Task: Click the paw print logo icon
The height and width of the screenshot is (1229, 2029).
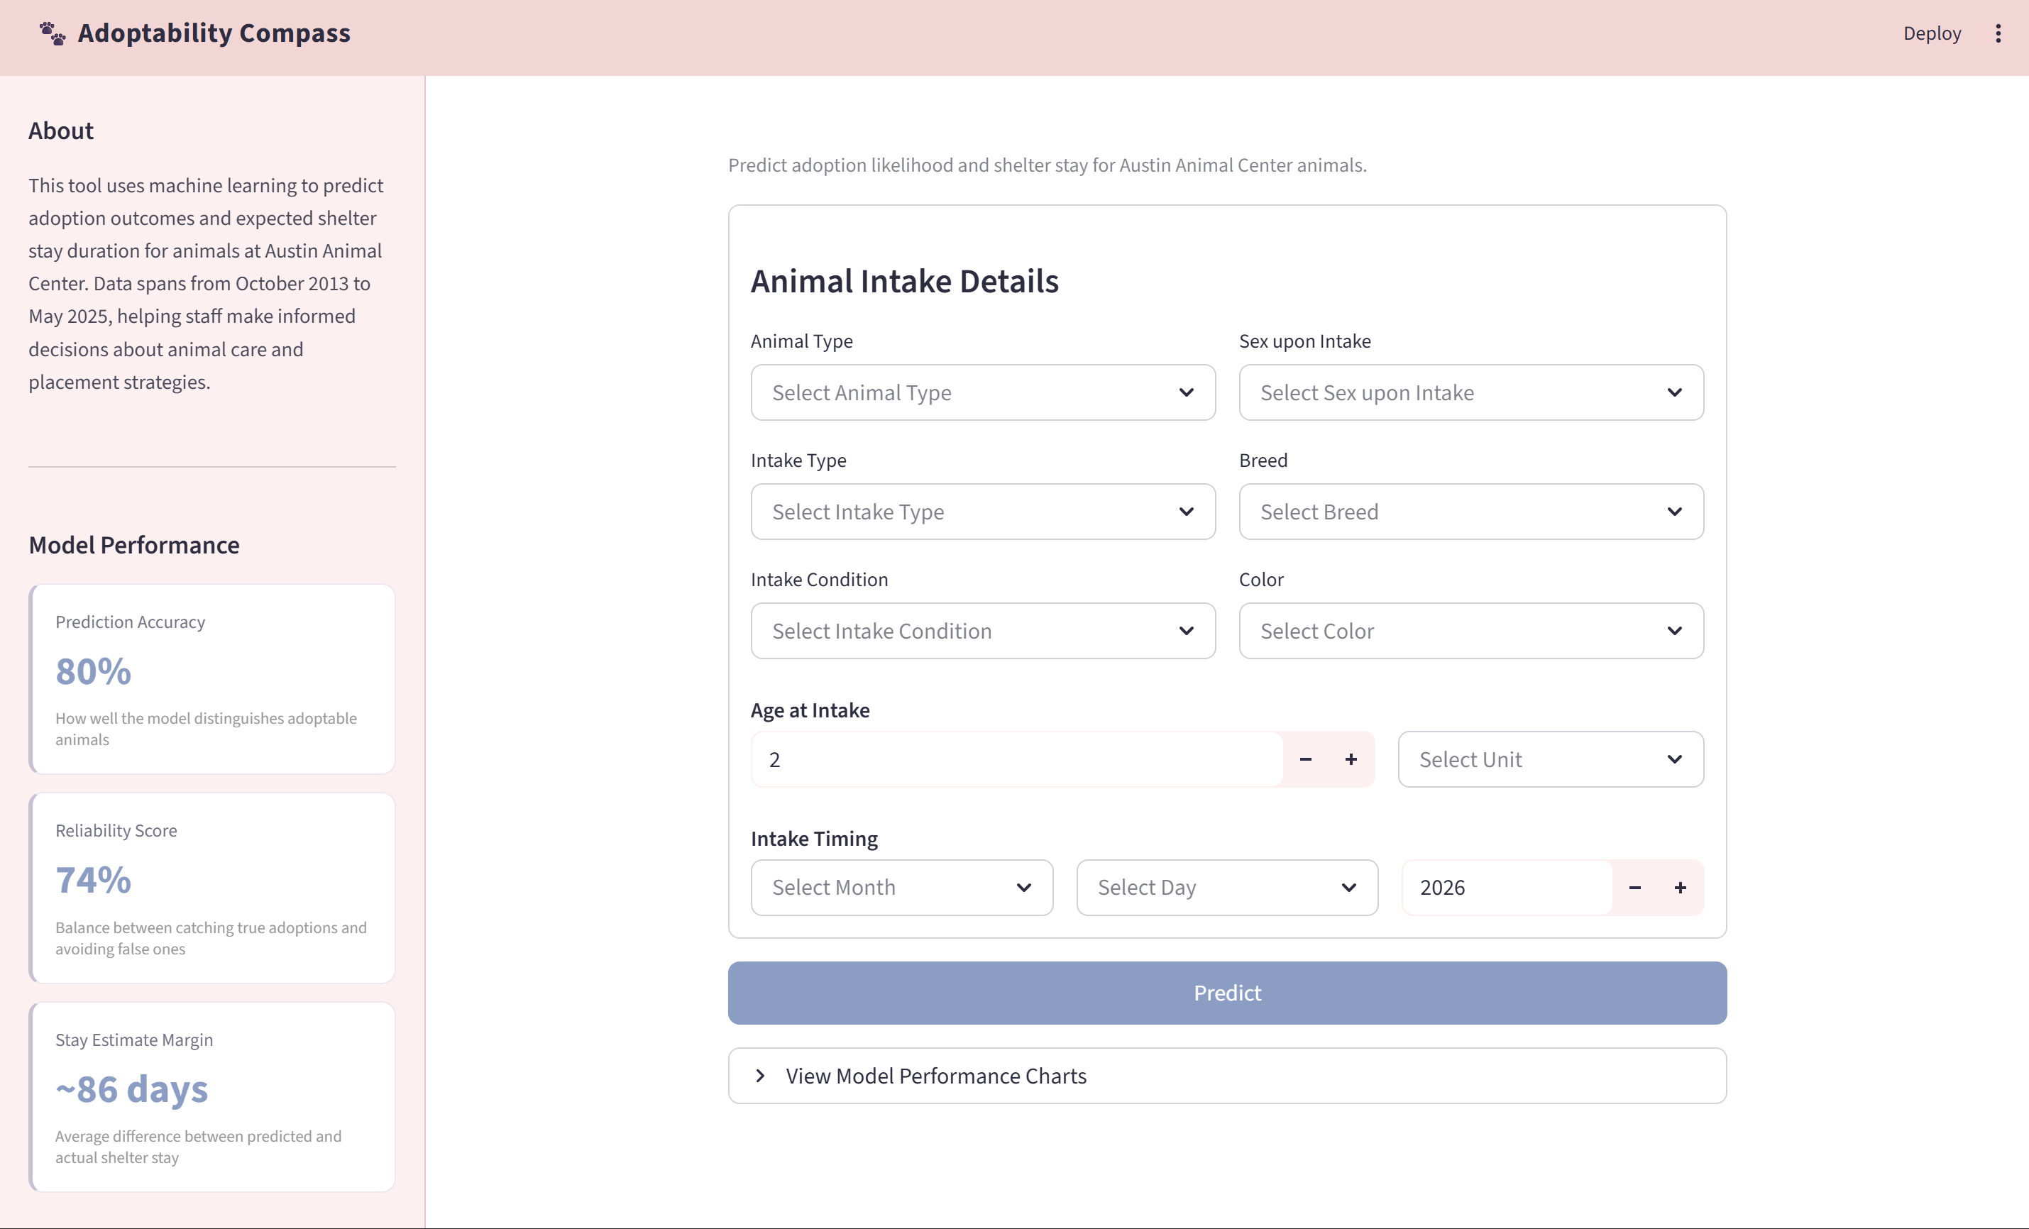Action: click(x=53, y=33)
